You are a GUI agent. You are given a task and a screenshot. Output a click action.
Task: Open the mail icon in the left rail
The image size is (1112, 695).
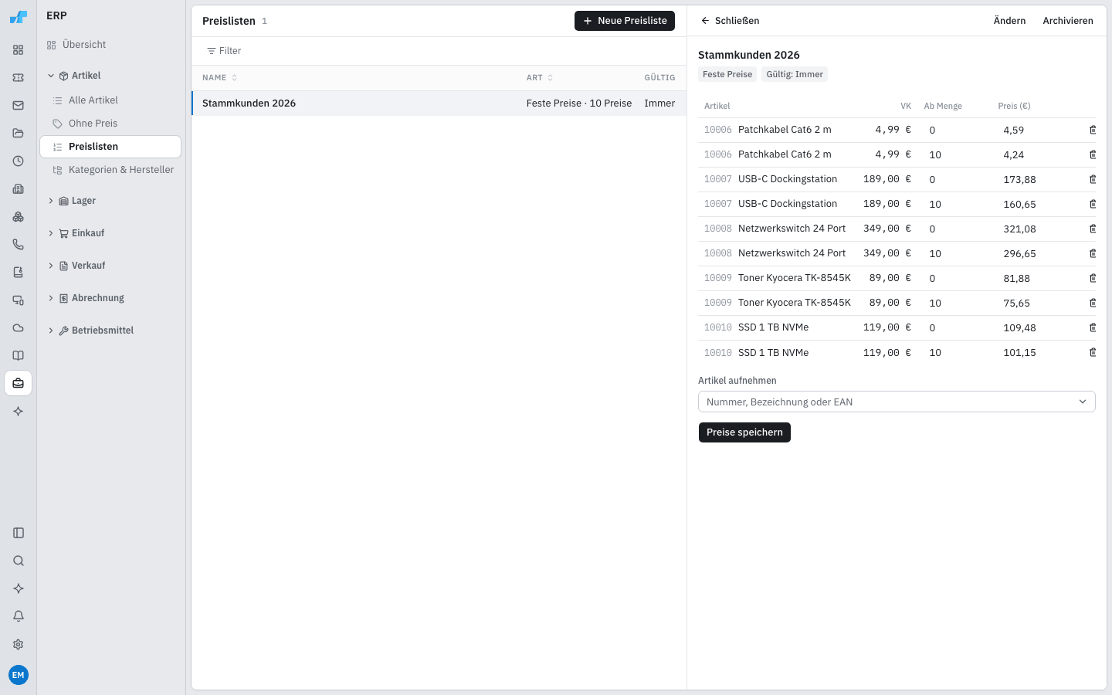[19, 106]
